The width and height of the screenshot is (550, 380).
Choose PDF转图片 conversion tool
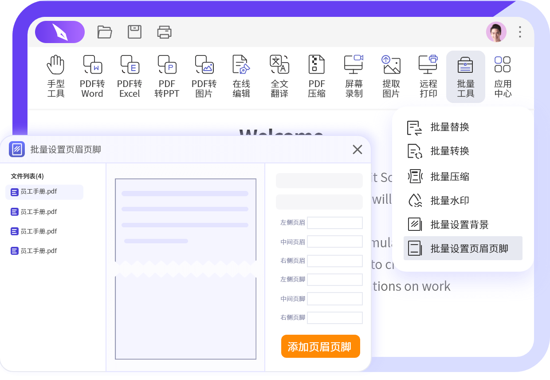point(204,76)
